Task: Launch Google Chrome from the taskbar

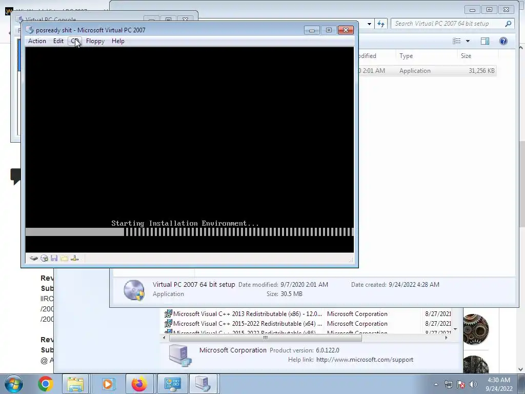Action: (x=46, y=384)
